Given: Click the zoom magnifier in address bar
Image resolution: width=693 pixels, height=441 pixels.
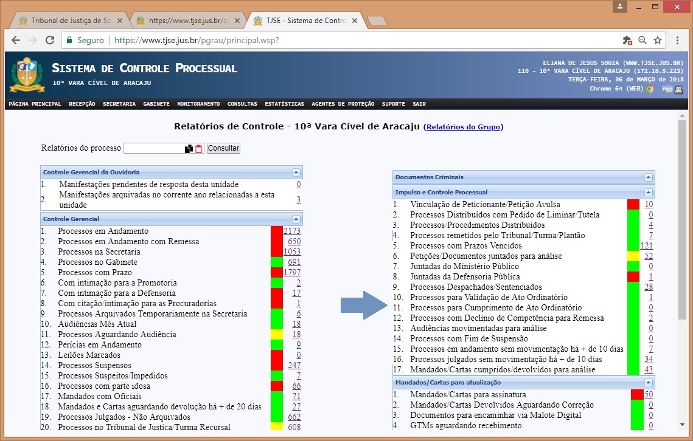Looking at the screenshot, I should coord(643,40).
